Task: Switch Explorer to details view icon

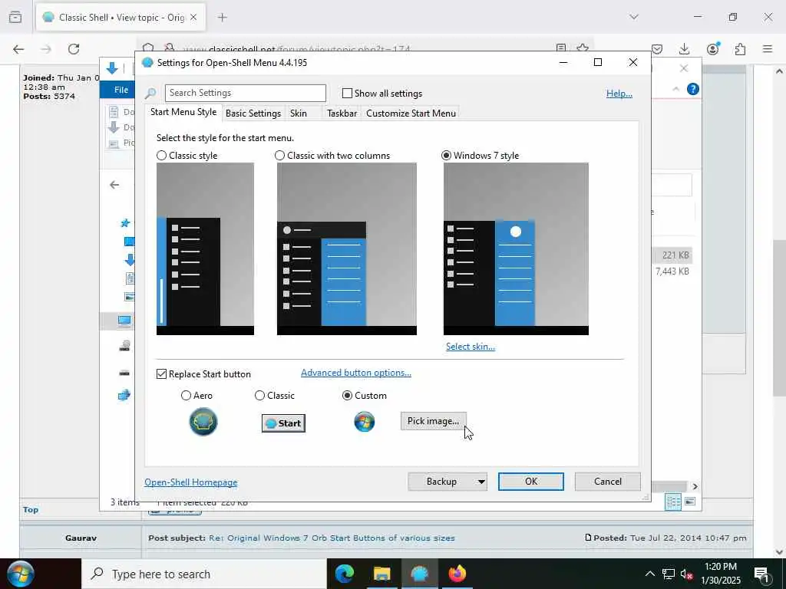Action: (673, 502)
